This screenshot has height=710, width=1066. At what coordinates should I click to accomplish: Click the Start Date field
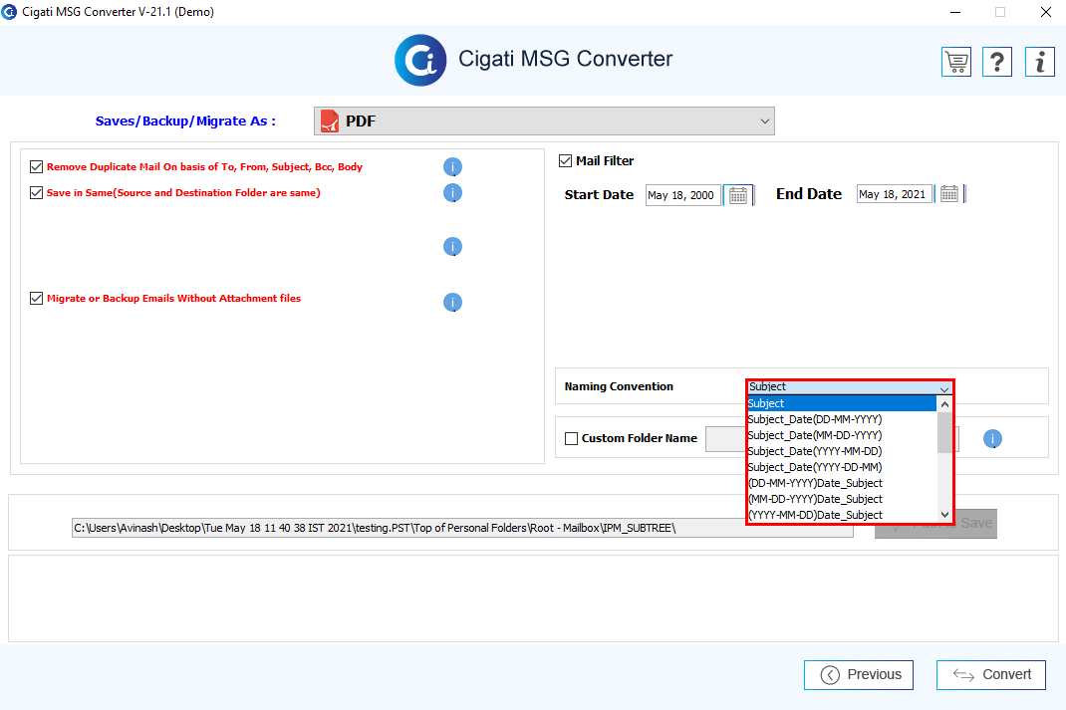pos(682,195)
